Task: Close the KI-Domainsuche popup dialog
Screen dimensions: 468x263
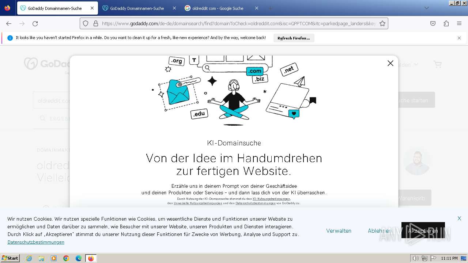Action: [390, 63]
